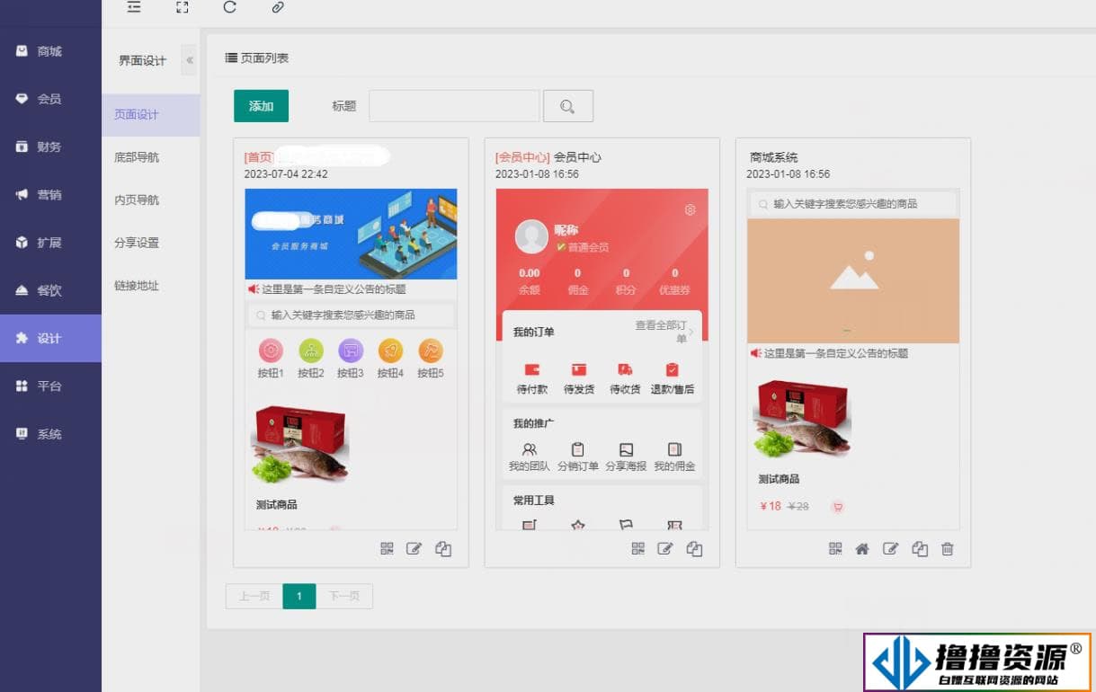Viewport: 1096px width, 692px height.
Task: Click search box inside 商城系统 preview
Action: tap(853, 204)
